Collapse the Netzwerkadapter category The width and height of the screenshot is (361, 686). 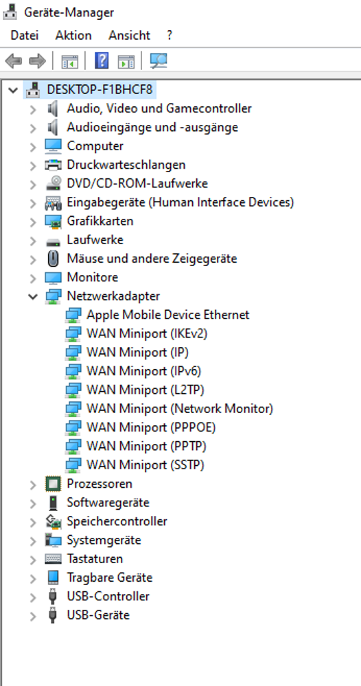(x=33, y=296)
